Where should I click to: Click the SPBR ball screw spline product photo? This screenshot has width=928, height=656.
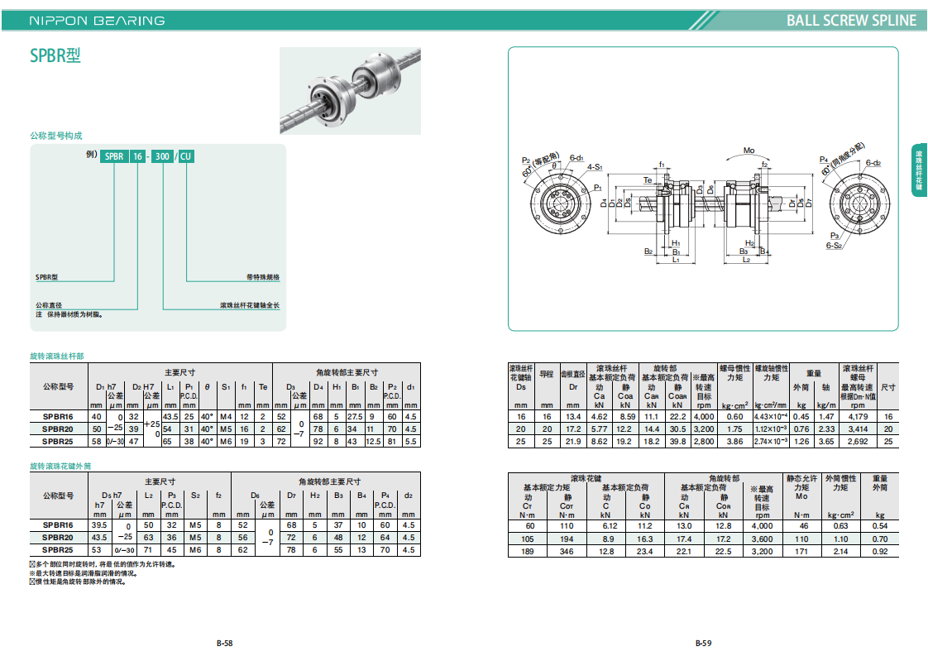(x=350, y=91)
